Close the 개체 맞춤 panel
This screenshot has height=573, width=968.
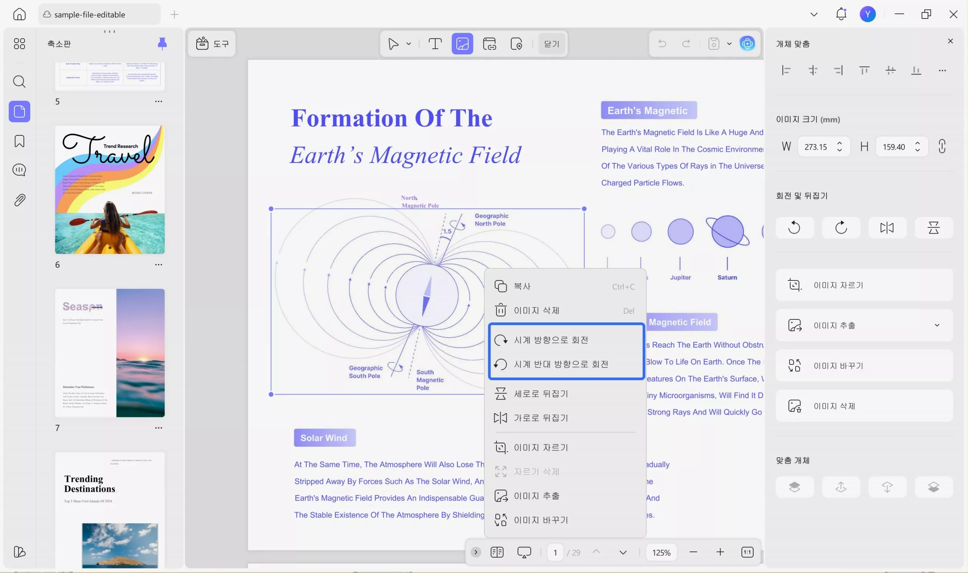pos(950,41)
